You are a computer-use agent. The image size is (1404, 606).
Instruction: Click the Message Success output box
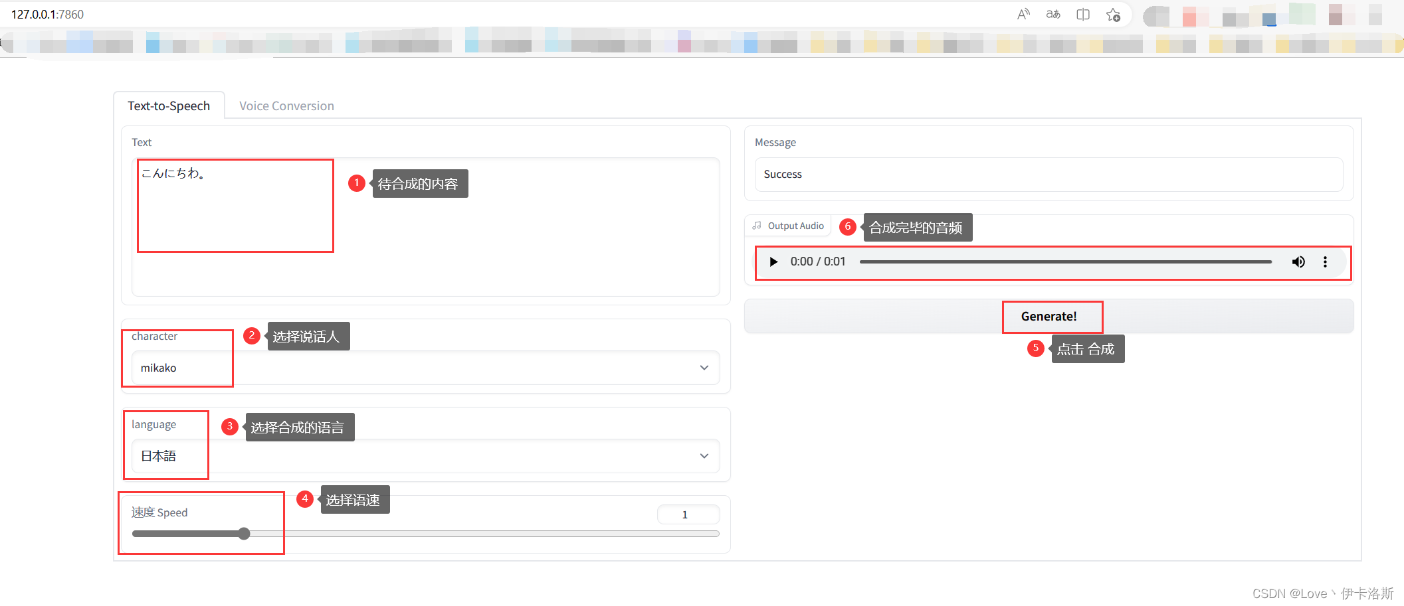tap(1049, 175)
